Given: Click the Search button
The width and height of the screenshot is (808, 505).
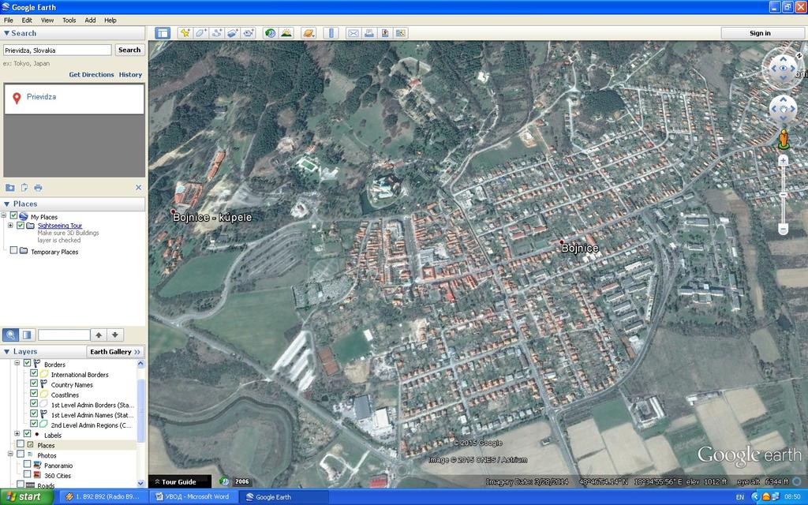Looking at the screenshot, I should pyautogui.click(x=129, y=50).
